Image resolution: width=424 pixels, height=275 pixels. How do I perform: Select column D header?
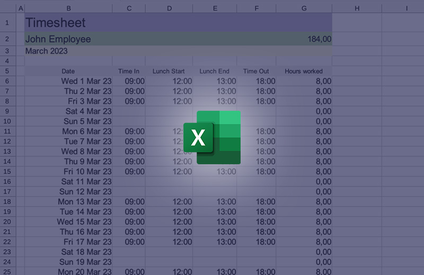click(169, 8)
